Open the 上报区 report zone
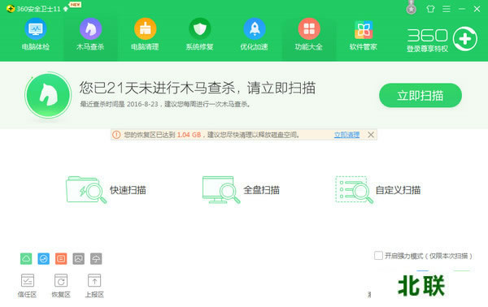 pyautogui.click(x=94, y=286)
